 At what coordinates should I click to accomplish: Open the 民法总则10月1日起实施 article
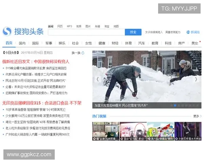[35, 80]
